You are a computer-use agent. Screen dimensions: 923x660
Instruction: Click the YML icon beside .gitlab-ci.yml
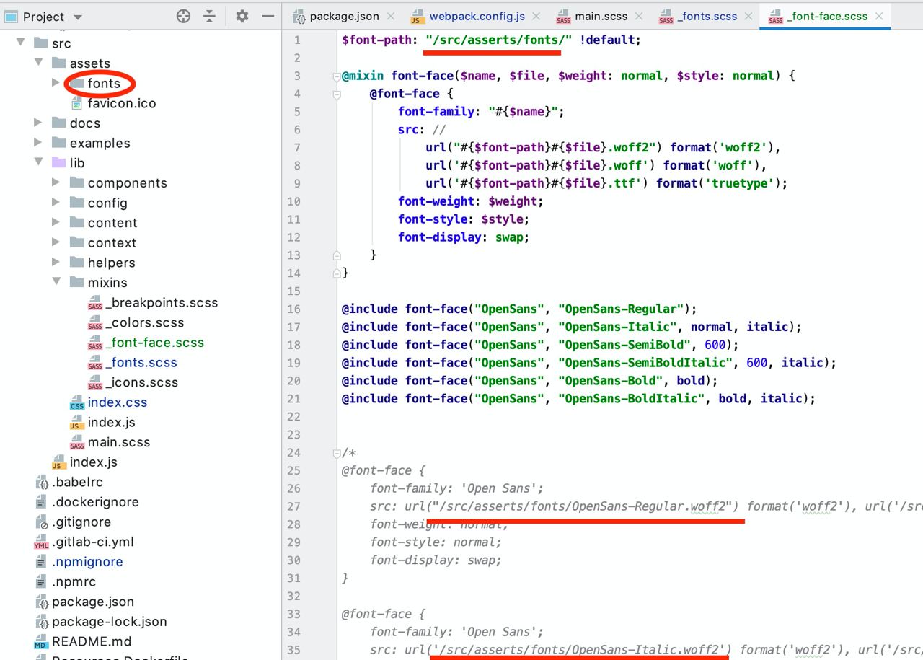tap(41, 542)
